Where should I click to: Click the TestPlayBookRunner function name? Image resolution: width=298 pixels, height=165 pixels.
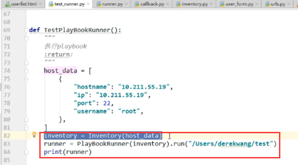(x=77, y=30)
